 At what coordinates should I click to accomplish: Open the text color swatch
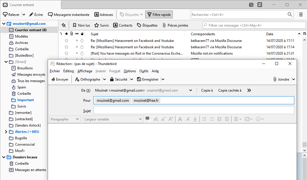(148, 119)
